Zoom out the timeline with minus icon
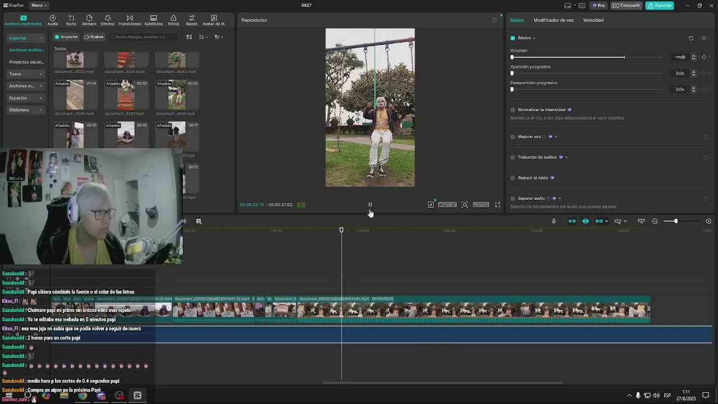718x404 pixels. (655, 221)
